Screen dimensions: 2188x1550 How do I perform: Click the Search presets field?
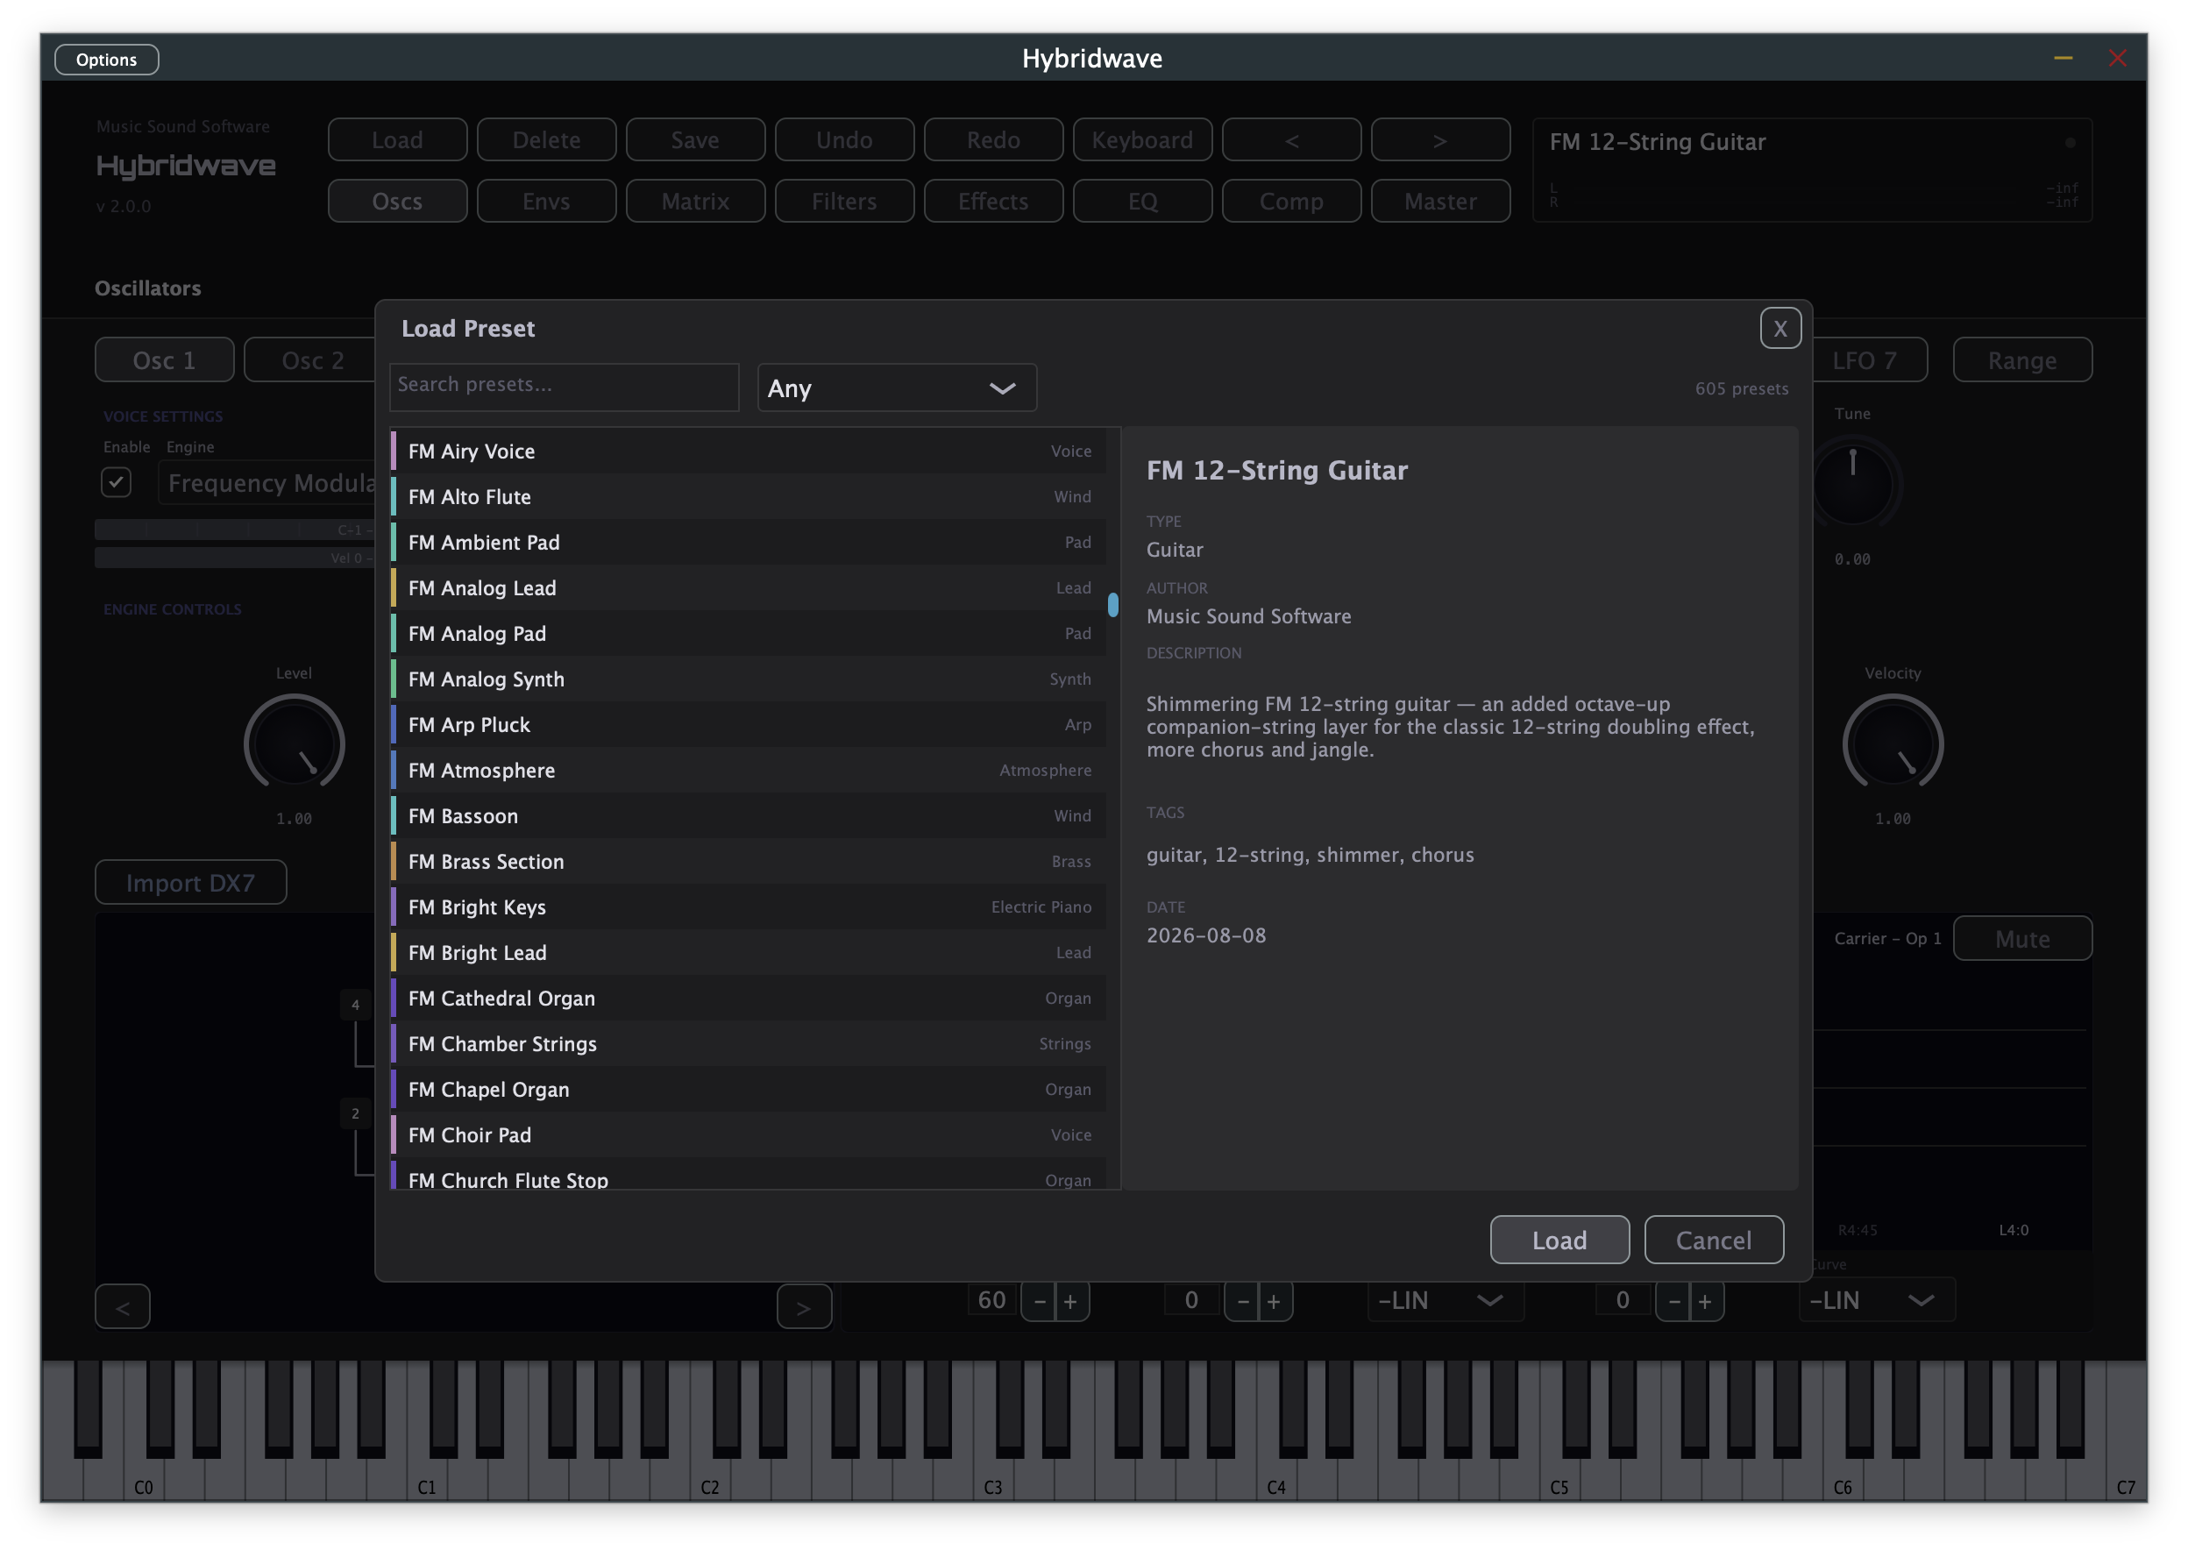tap(564, 386)
